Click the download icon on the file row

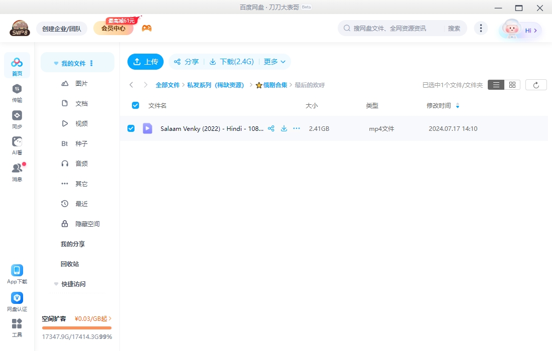284,128
